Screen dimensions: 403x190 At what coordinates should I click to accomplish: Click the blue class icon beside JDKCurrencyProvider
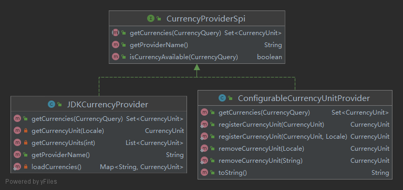(51, 104)
